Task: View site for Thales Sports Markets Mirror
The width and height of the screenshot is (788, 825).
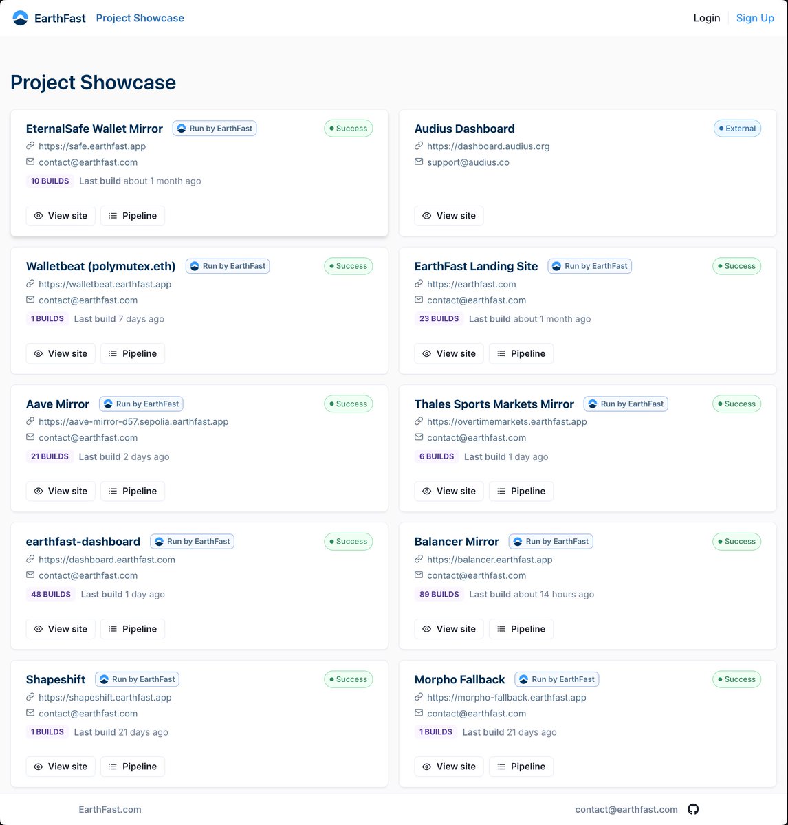Action: 449,491
